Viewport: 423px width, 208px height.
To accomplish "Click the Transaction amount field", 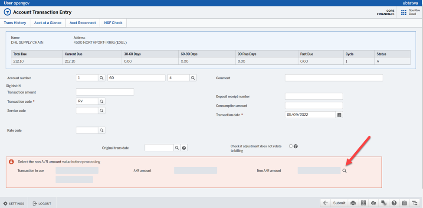I will pos(105,92).
